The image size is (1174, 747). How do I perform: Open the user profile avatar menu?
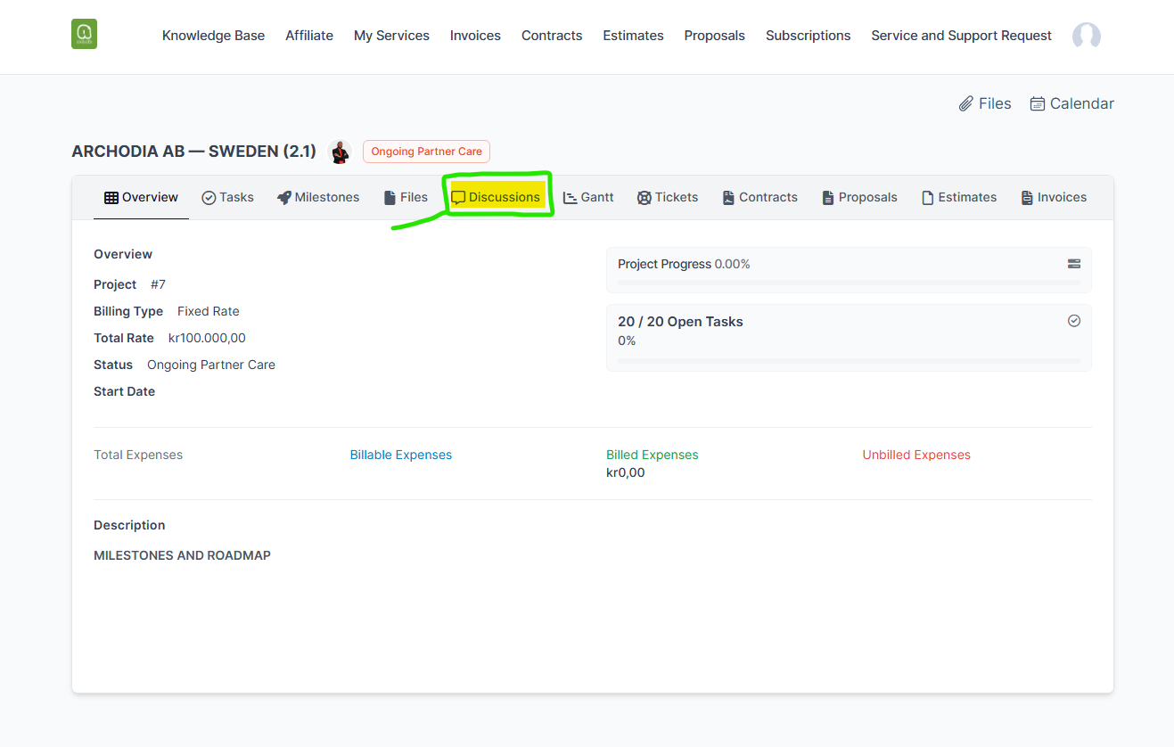[x=1086, y=36]
